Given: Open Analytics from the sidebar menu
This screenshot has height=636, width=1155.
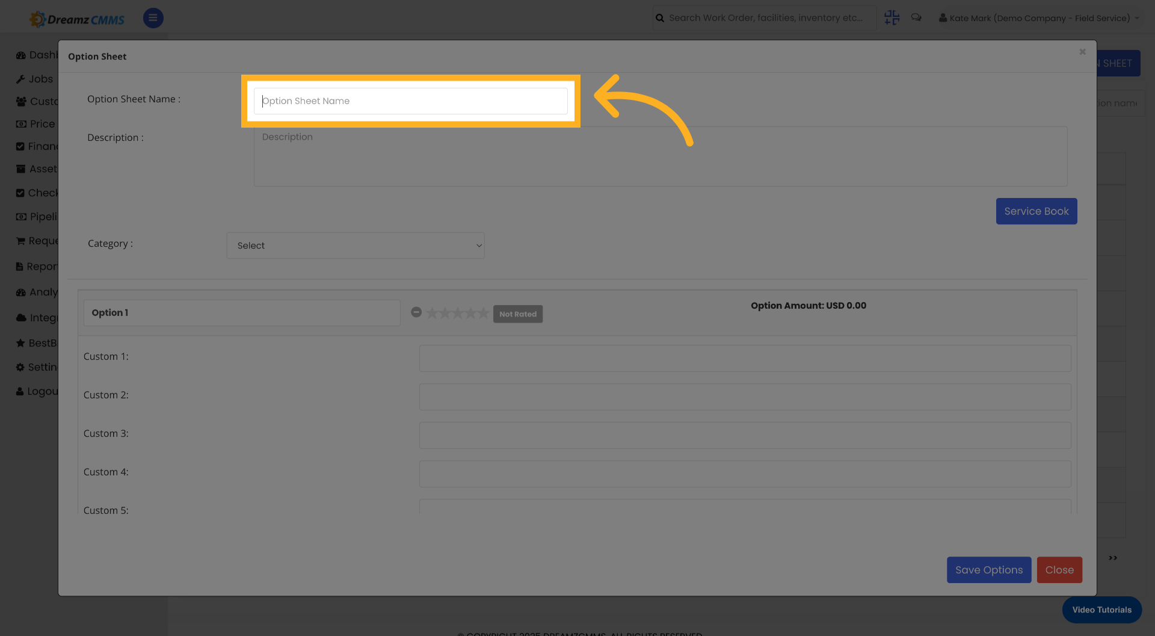Looking at the screenshot, I should point(20,292).
